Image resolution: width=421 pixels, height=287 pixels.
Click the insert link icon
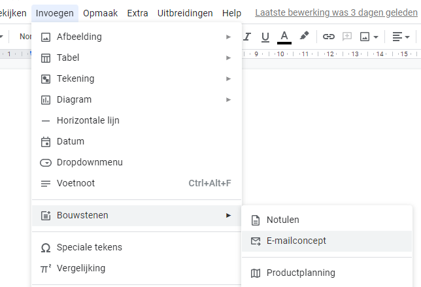(329, 37)
